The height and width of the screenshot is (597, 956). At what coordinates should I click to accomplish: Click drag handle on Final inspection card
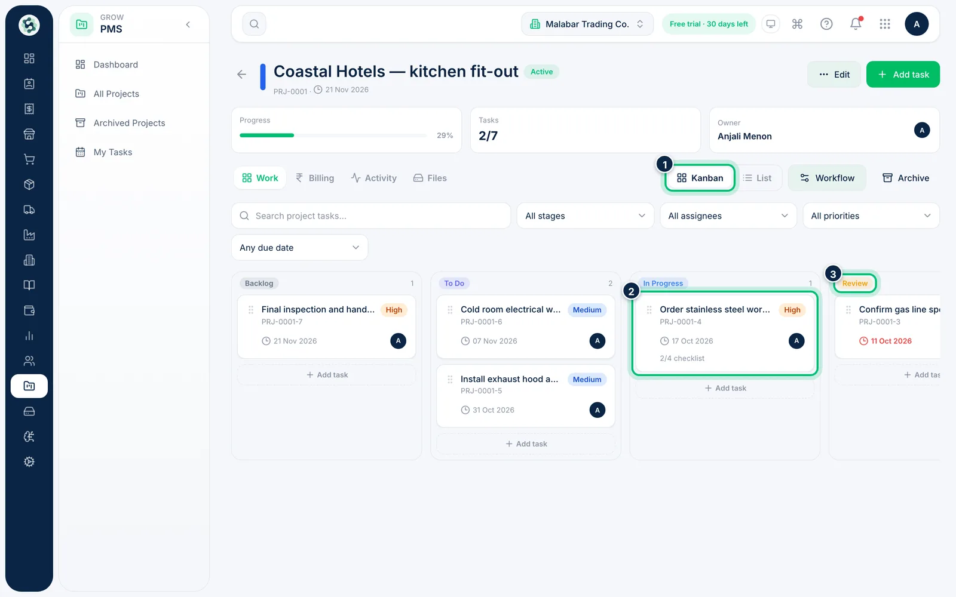pyautogui.click(x=251, y=310)
